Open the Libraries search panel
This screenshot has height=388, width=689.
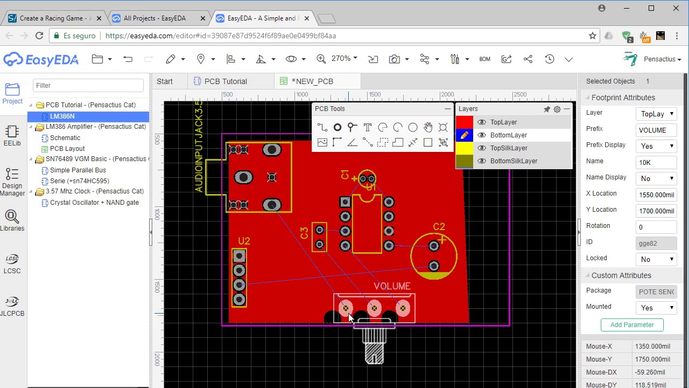point(12,221)
